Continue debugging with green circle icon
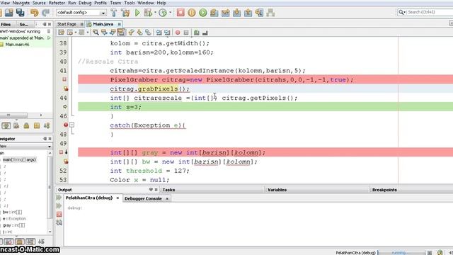Image resolution: width=453 pixels, height=255 pixels. pyautogui.click(x=203, y=13)
